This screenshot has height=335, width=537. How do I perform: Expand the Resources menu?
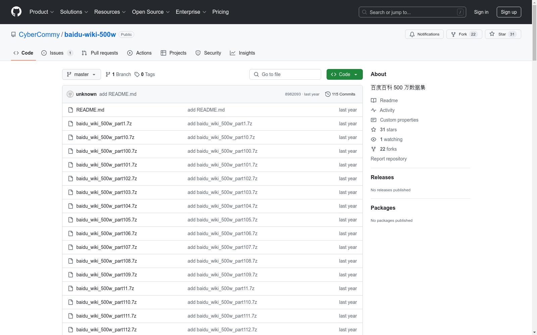click(x=110, y=12)
